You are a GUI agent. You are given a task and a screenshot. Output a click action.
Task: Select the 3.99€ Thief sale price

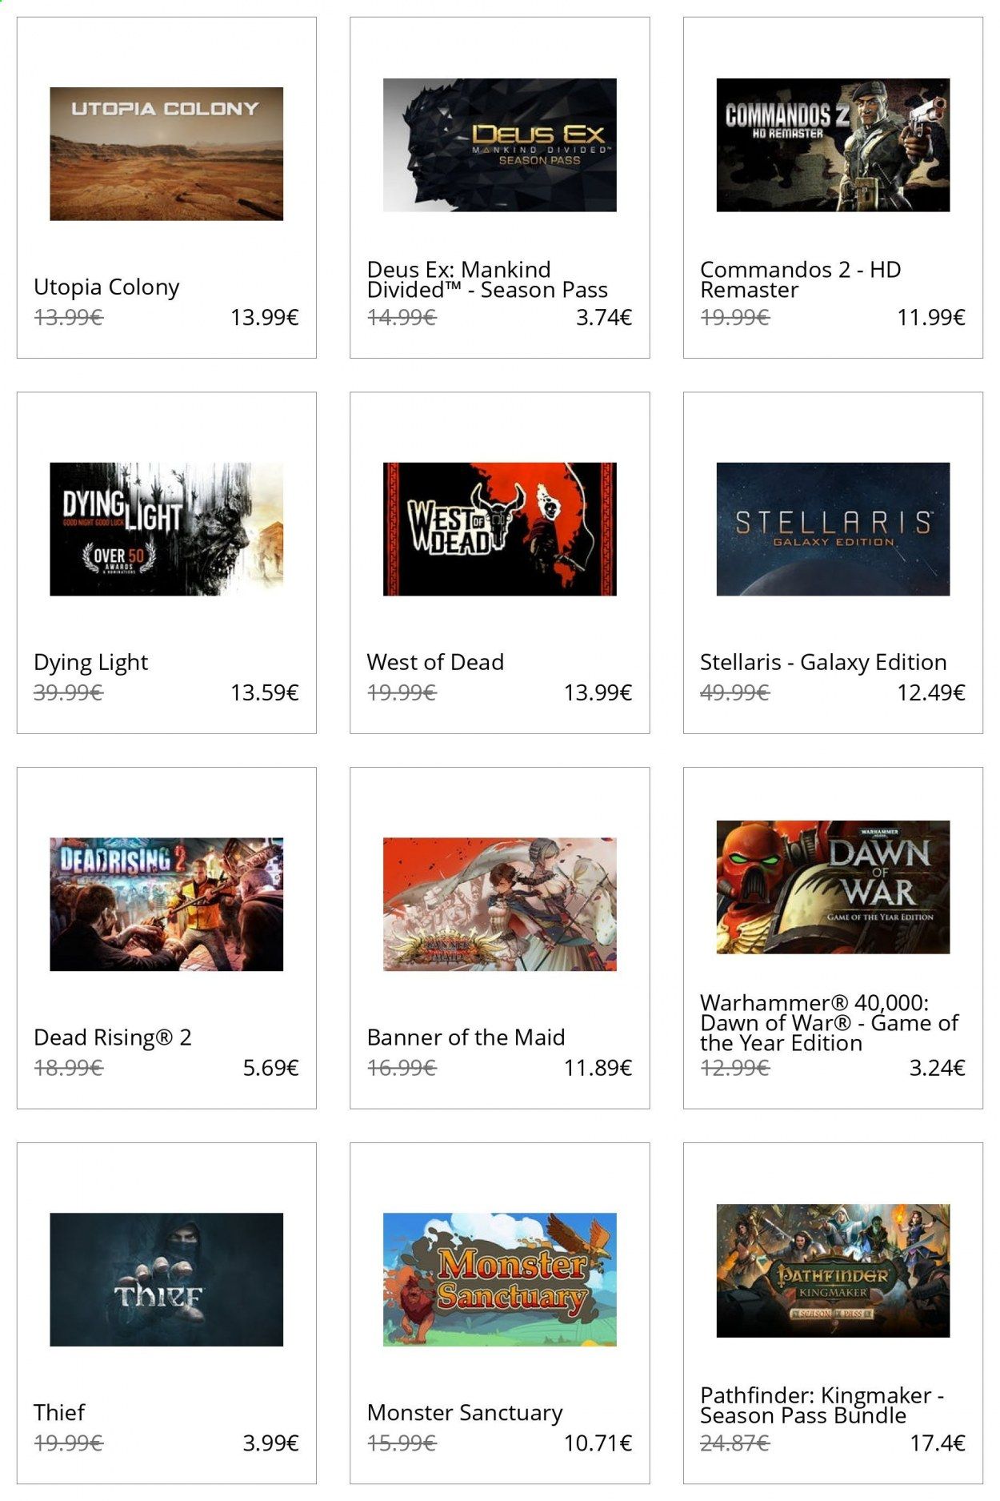[271, 1443]
